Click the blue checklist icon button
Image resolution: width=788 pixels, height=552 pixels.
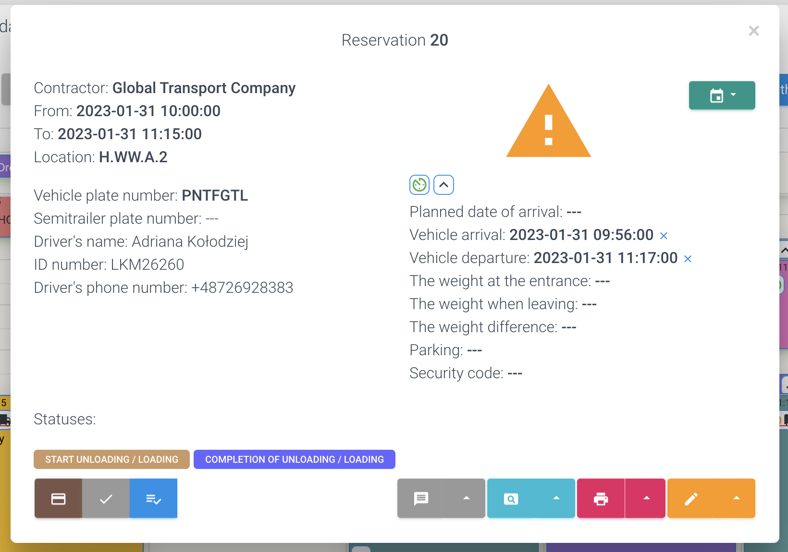[x=153, y=499]
